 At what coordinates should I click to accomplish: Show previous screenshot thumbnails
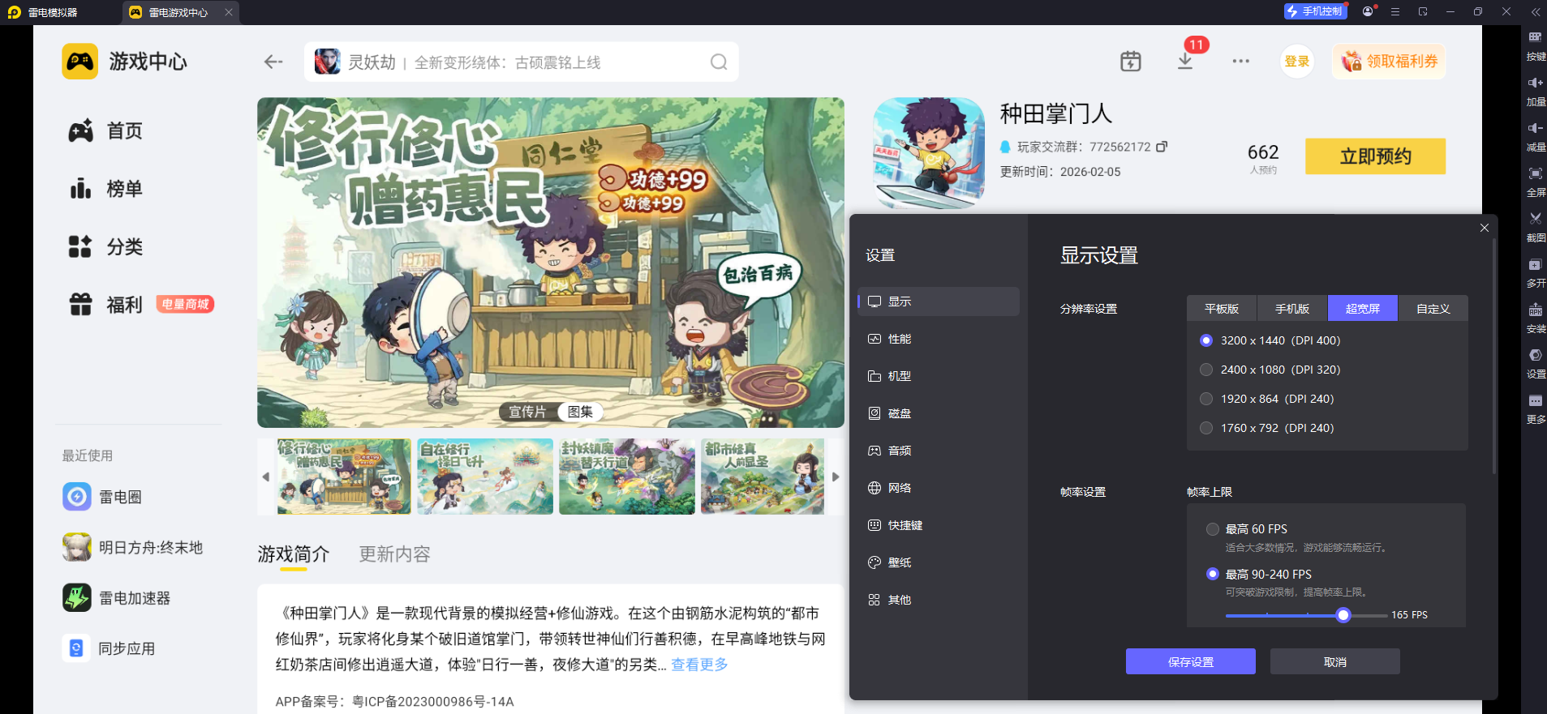point(265,477)
